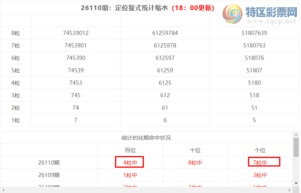Click the value 51807639
The width and height of the screenshot is (301, 193).
pos(254,33)
